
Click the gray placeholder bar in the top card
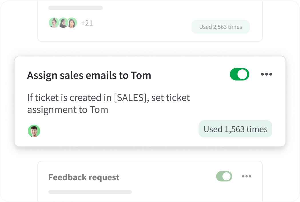tap(75, 8)
